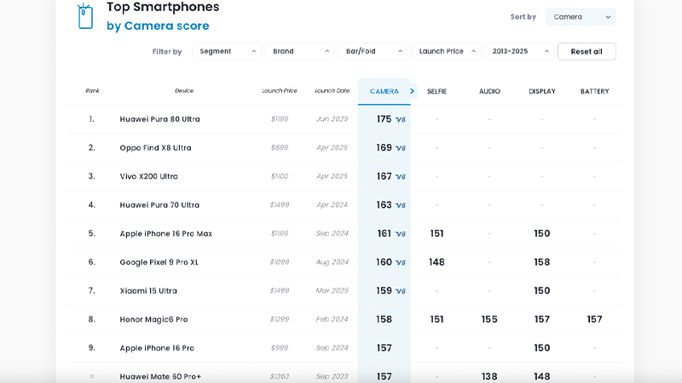Screen dimensions: 682x383
Task: Click the V6 badge for Huawei Pura 70 Ultra
Action: pyautogui.click(x=401, y=205)
